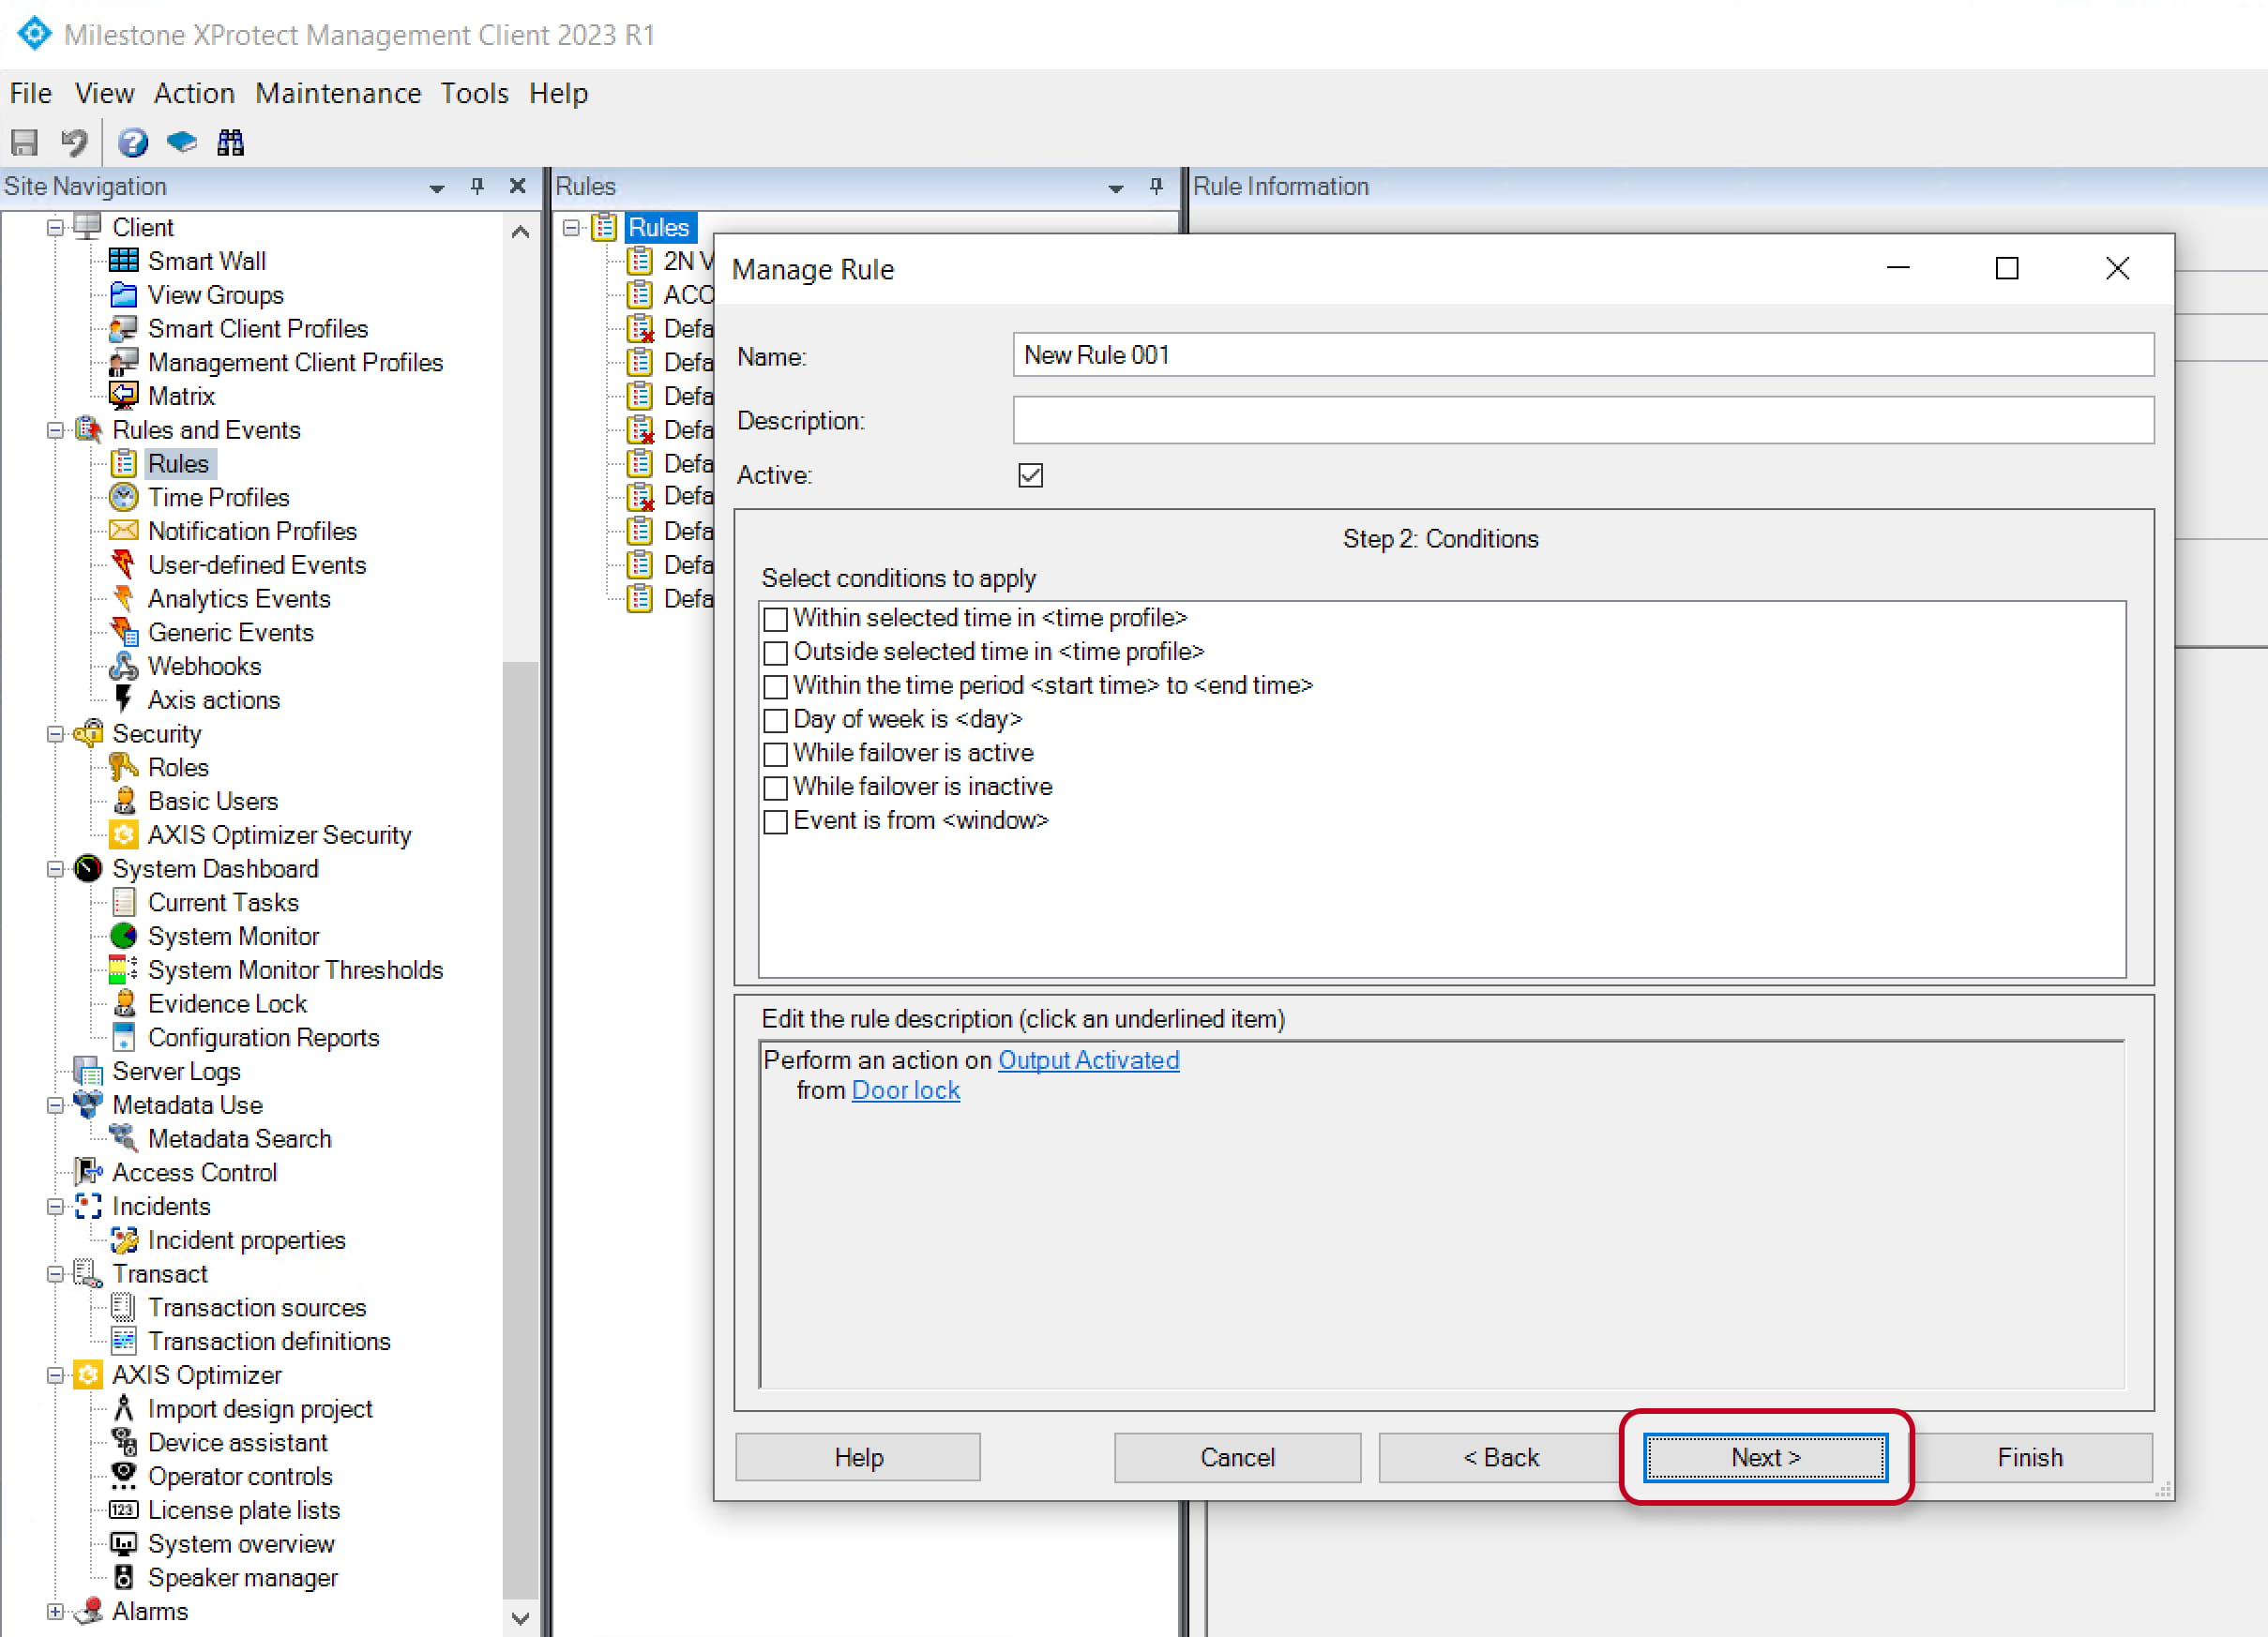Click the Device assistant icon
Viewport: 2268px width, 1637px height.
coord(124,1442)
